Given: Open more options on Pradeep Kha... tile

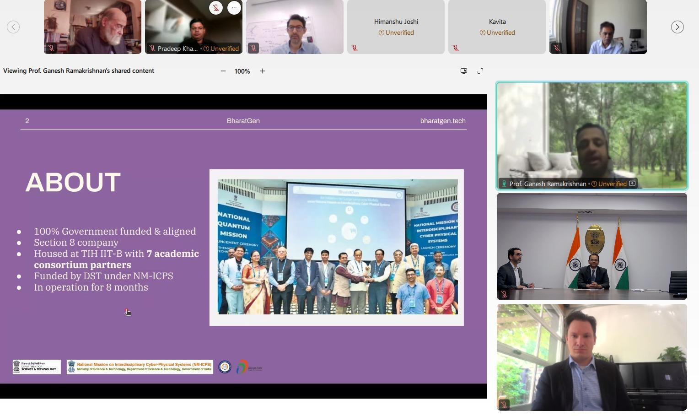Looking at the screenshot, I should [x=234, y=8].
